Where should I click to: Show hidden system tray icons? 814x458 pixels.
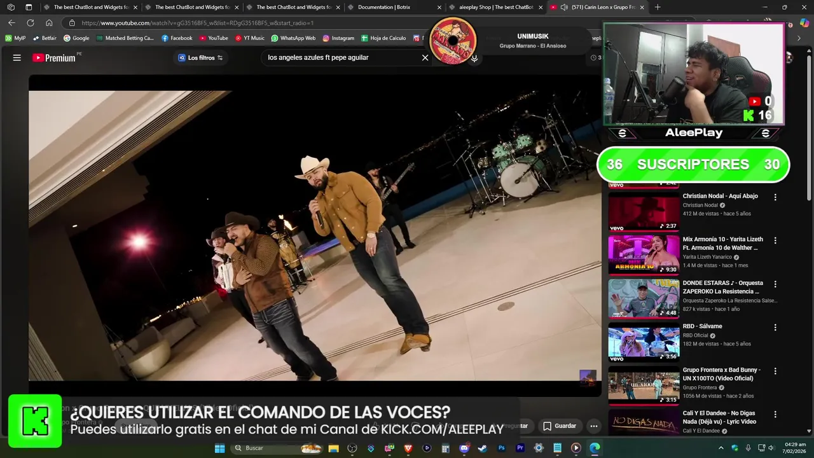(721, 448)
